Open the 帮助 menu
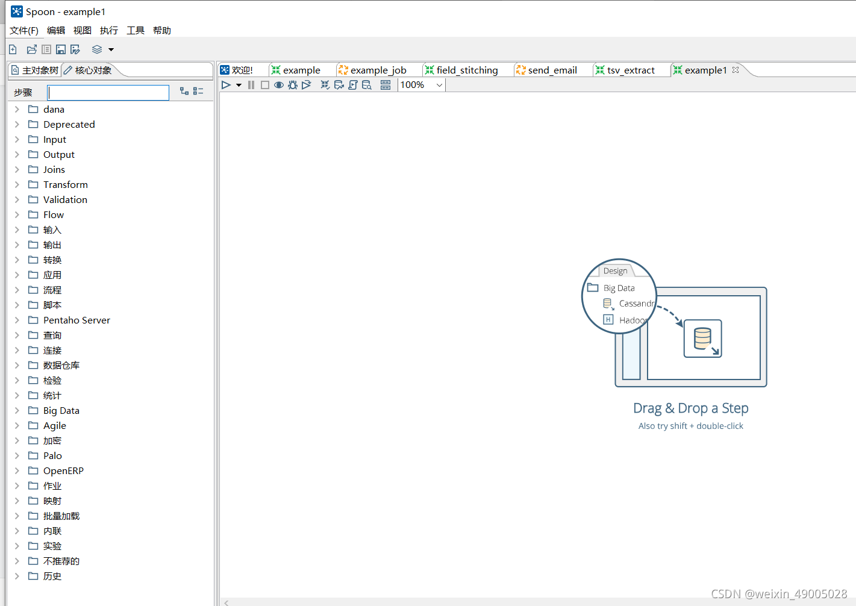This screenshot has height=606, width=856. [162, 31]
